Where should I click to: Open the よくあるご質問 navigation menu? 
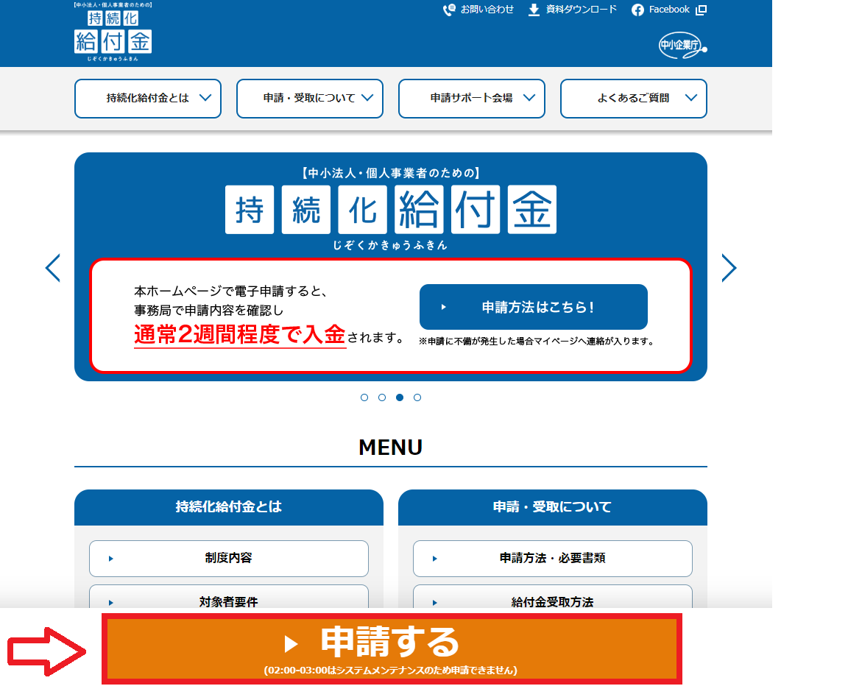click(634, 99)
